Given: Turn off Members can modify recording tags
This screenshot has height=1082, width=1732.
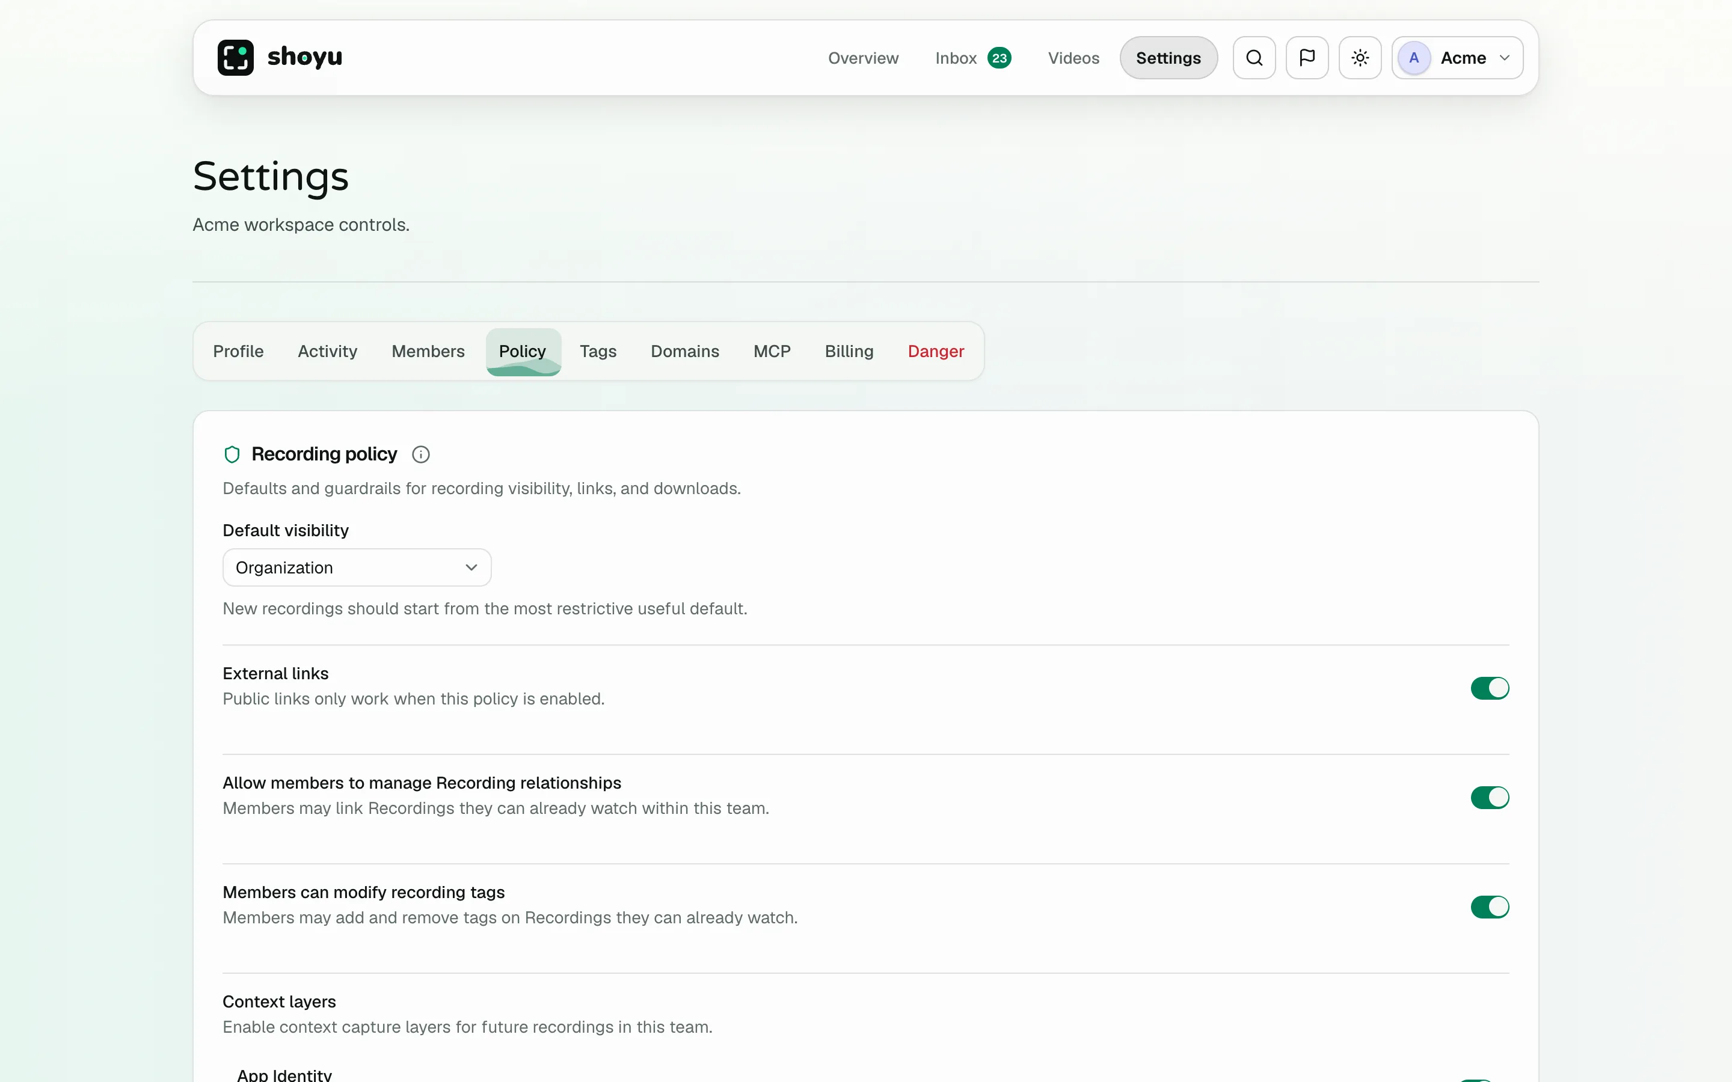Looking at the screenshot, I should coord(1490,906).
